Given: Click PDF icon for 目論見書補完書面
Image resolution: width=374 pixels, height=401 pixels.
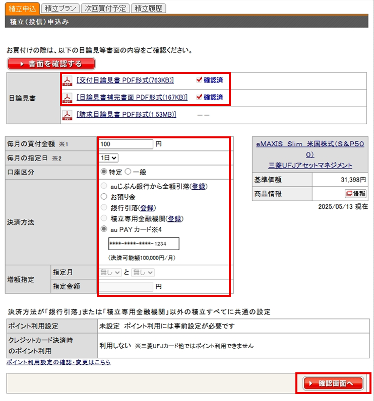Looking at the screenshot, I should pyautogui.click(x=67, y=98).
